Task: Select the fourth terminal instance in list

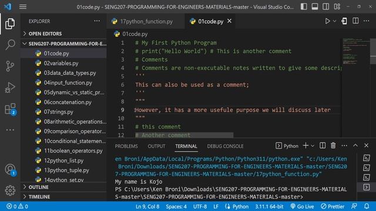Action: (367, 187)
